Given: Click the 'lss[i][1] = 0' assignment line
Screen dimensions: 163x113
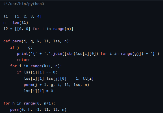Looking at the screenshot, I should pyautogui.click(x=38, y=91).
